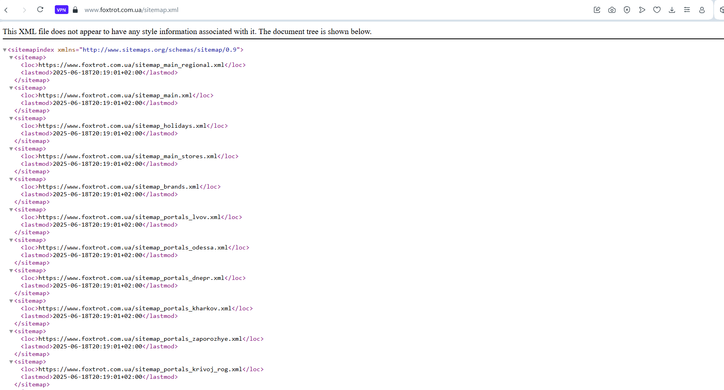Screen dimensions: 724x390
Task: Open Easy Setup sliders menu
Action: 687,10
